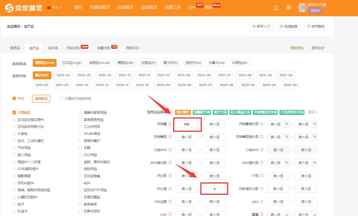
Task: Select the 销量飙升榜 mode tag
Action: pos(202,112)
